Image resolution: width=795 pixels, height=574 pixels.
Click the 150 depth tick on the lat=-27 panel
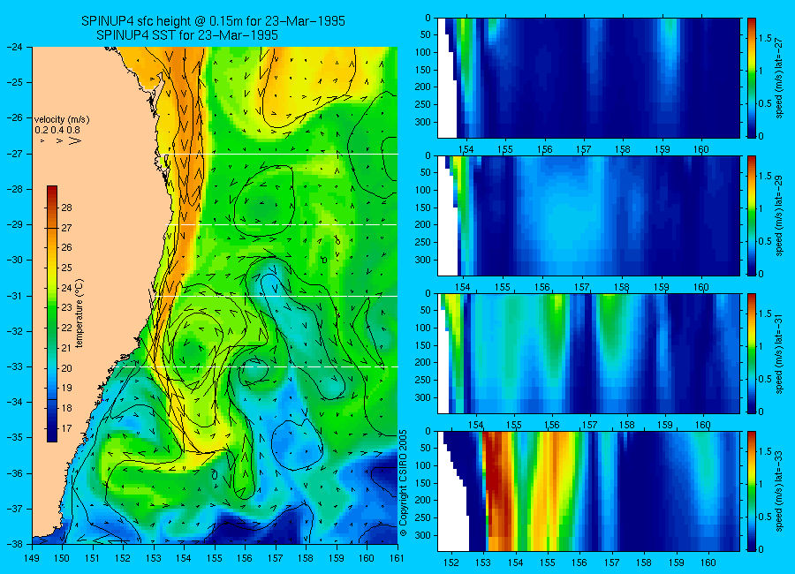424,70
